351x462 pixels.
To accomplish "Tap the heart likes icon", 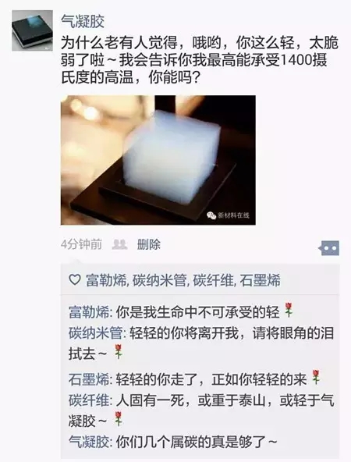I will [75, 279].
